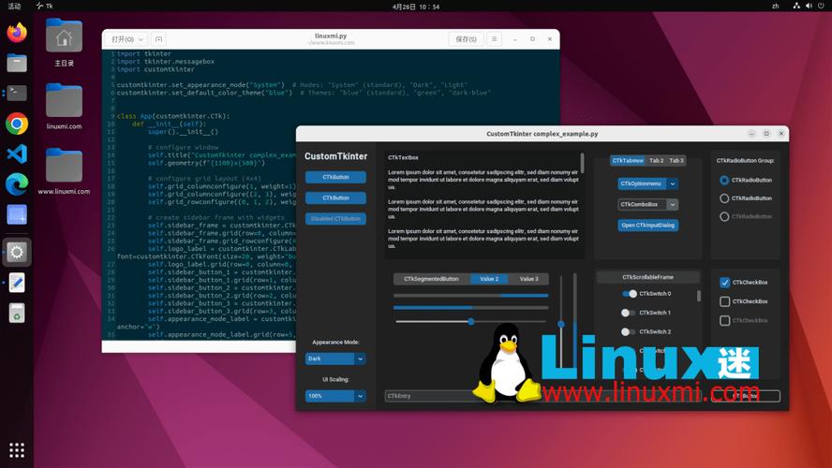This screenshot has height=468, width=832.
Task: Open UI Scaling 100% dropdown
Action: pyautogui.click(x=335, y=396)
